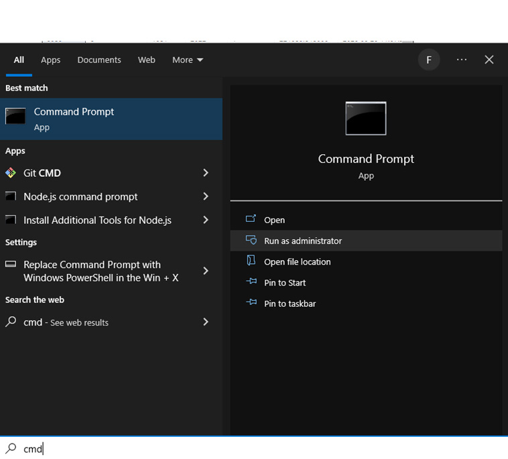The height and width of the screenshot is (459, 508).
Task: Click the Command Prompt title in preview pane
Action: tap(366, 159)
